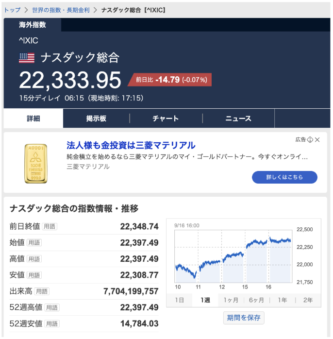The image size is (333, 339).
Task: Click the 期間を保存 button
Action: click(x=244, y=318)
